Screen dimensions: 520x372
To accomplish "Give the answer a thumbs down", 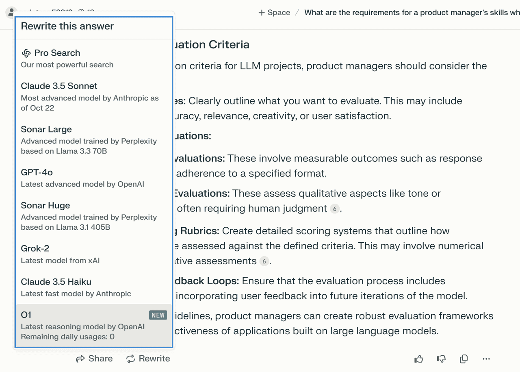I will coord(441,359).
